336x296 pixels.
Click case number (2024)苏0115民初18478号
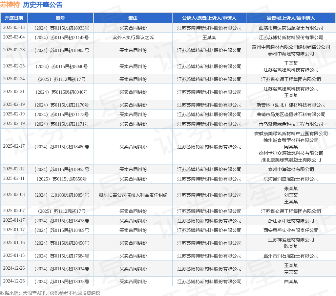click(x=61, y=221)
